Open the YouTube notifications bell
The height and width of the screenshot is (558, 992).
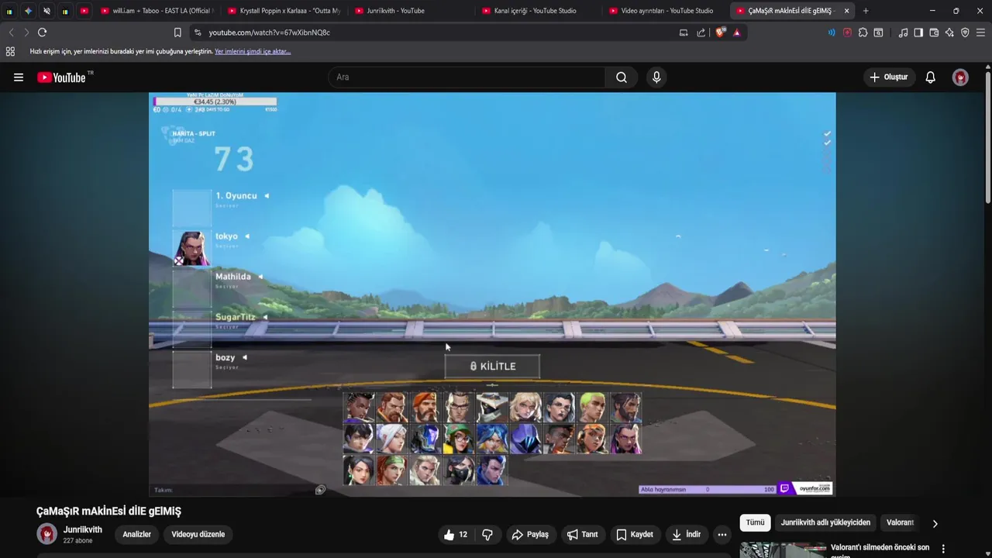931,77
